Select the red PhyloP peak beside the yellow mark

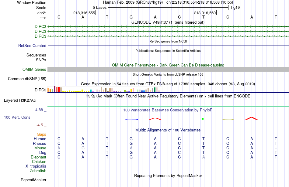click(x=252, y=118)
